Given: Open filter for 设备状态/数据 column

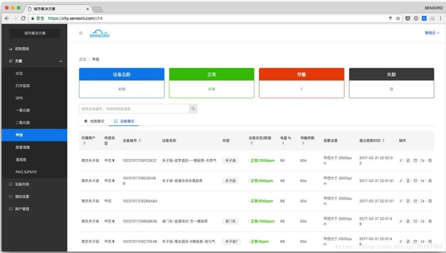Looking at the screenshot, I should pos(251,143).
